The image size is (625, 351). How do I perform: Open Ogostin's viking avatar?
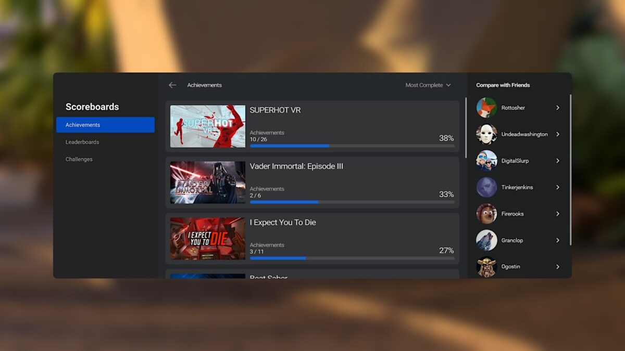tap(486, 267)
